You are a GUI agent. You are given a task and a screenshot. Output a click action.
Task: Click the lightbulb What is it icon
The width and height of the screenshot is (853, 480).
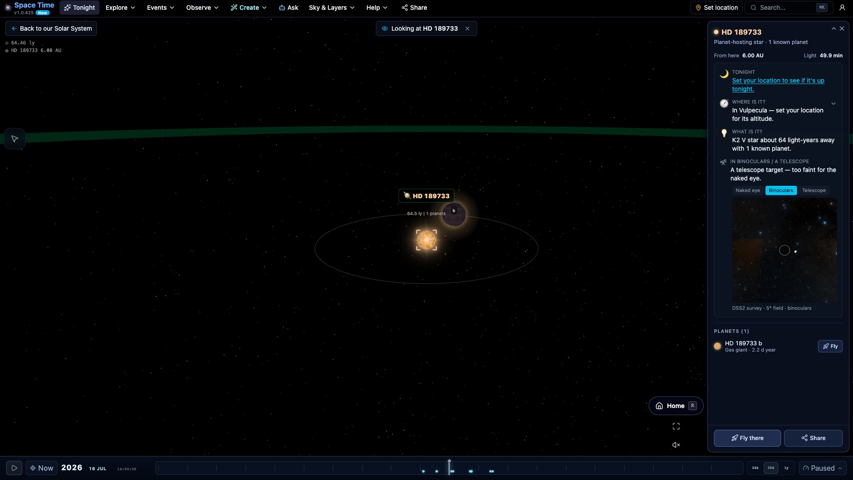pyautogui.click(x=724, y=133)
